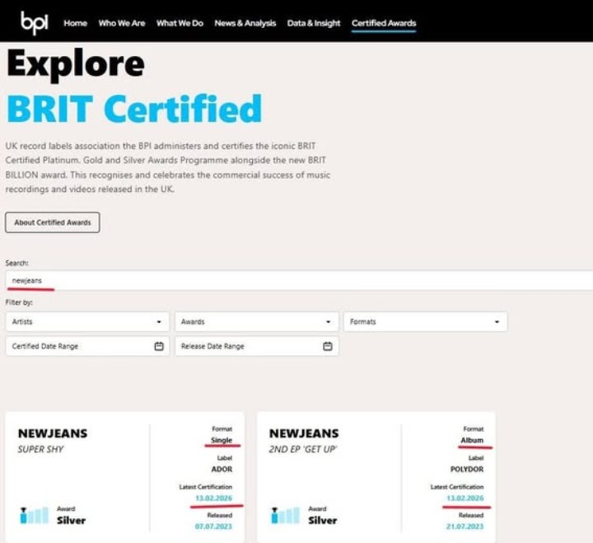Screen dimensions: 593x543
Task: Click Get Up album certification date 13.02.2026
Action: point(465,499)
